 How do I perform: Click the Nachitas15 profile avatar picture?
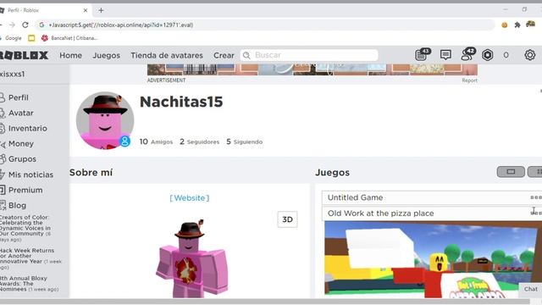(105, 120)
